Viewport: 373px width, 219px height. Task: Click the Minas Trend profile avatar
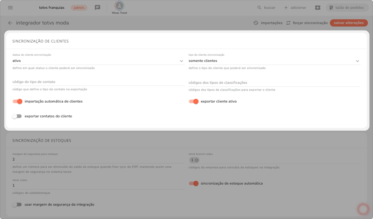[x=119, y=6]
